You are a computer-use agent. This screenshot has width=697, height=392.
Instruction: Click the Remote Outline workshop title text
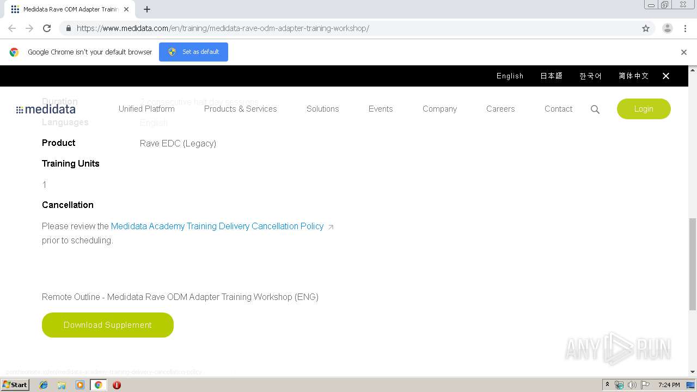pos(180,297)
